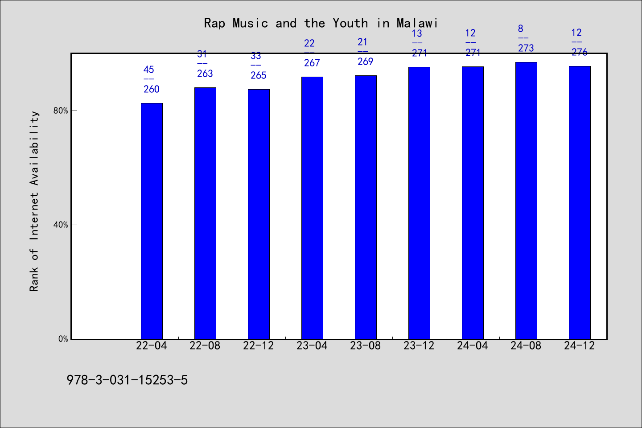Click the data label '267' above the 23-04 bar

coord(312,63)
